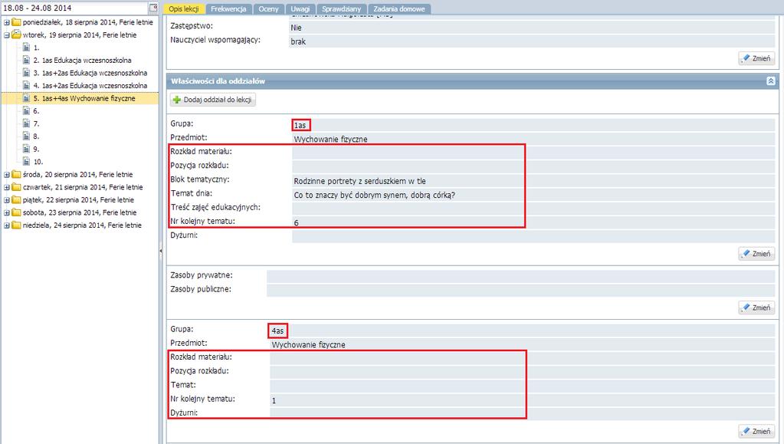Select the wtorek, 19 sierpnia 2014 tree row
Image resolution: width=784 pixels, height=444 pixels.
coord(80,35)
